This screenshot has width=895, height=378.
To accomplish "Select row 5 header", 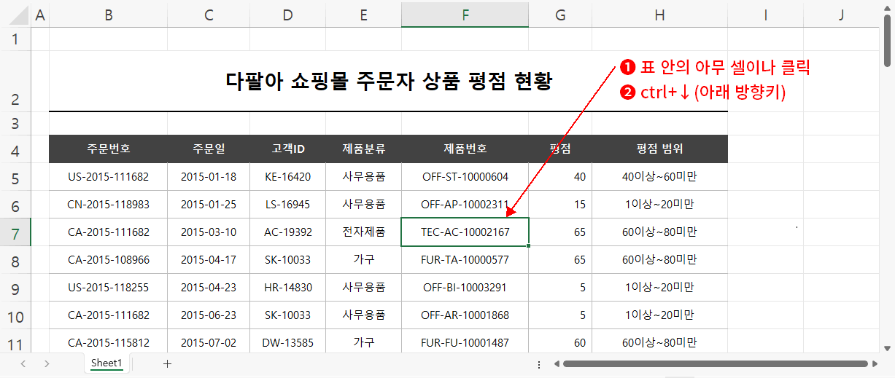I will point(15,177).
